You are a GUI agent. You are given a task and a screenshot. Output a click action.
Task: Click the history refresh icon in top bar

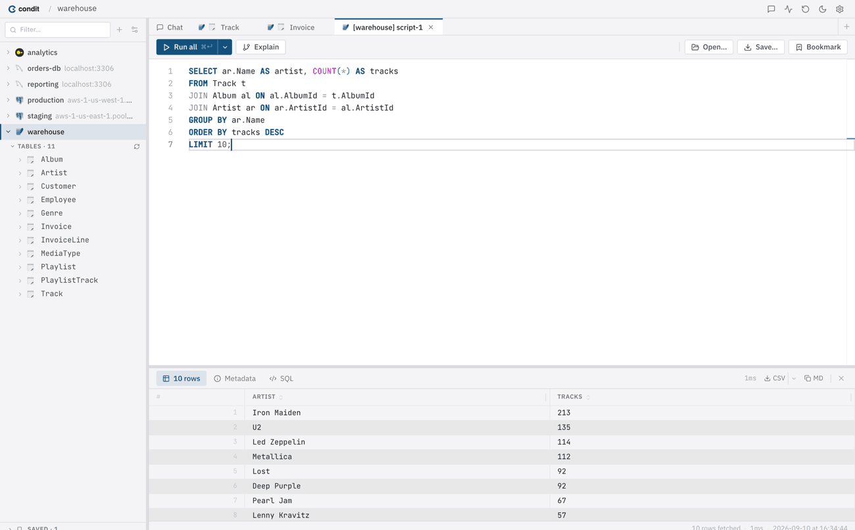click(x=805, y=9)
